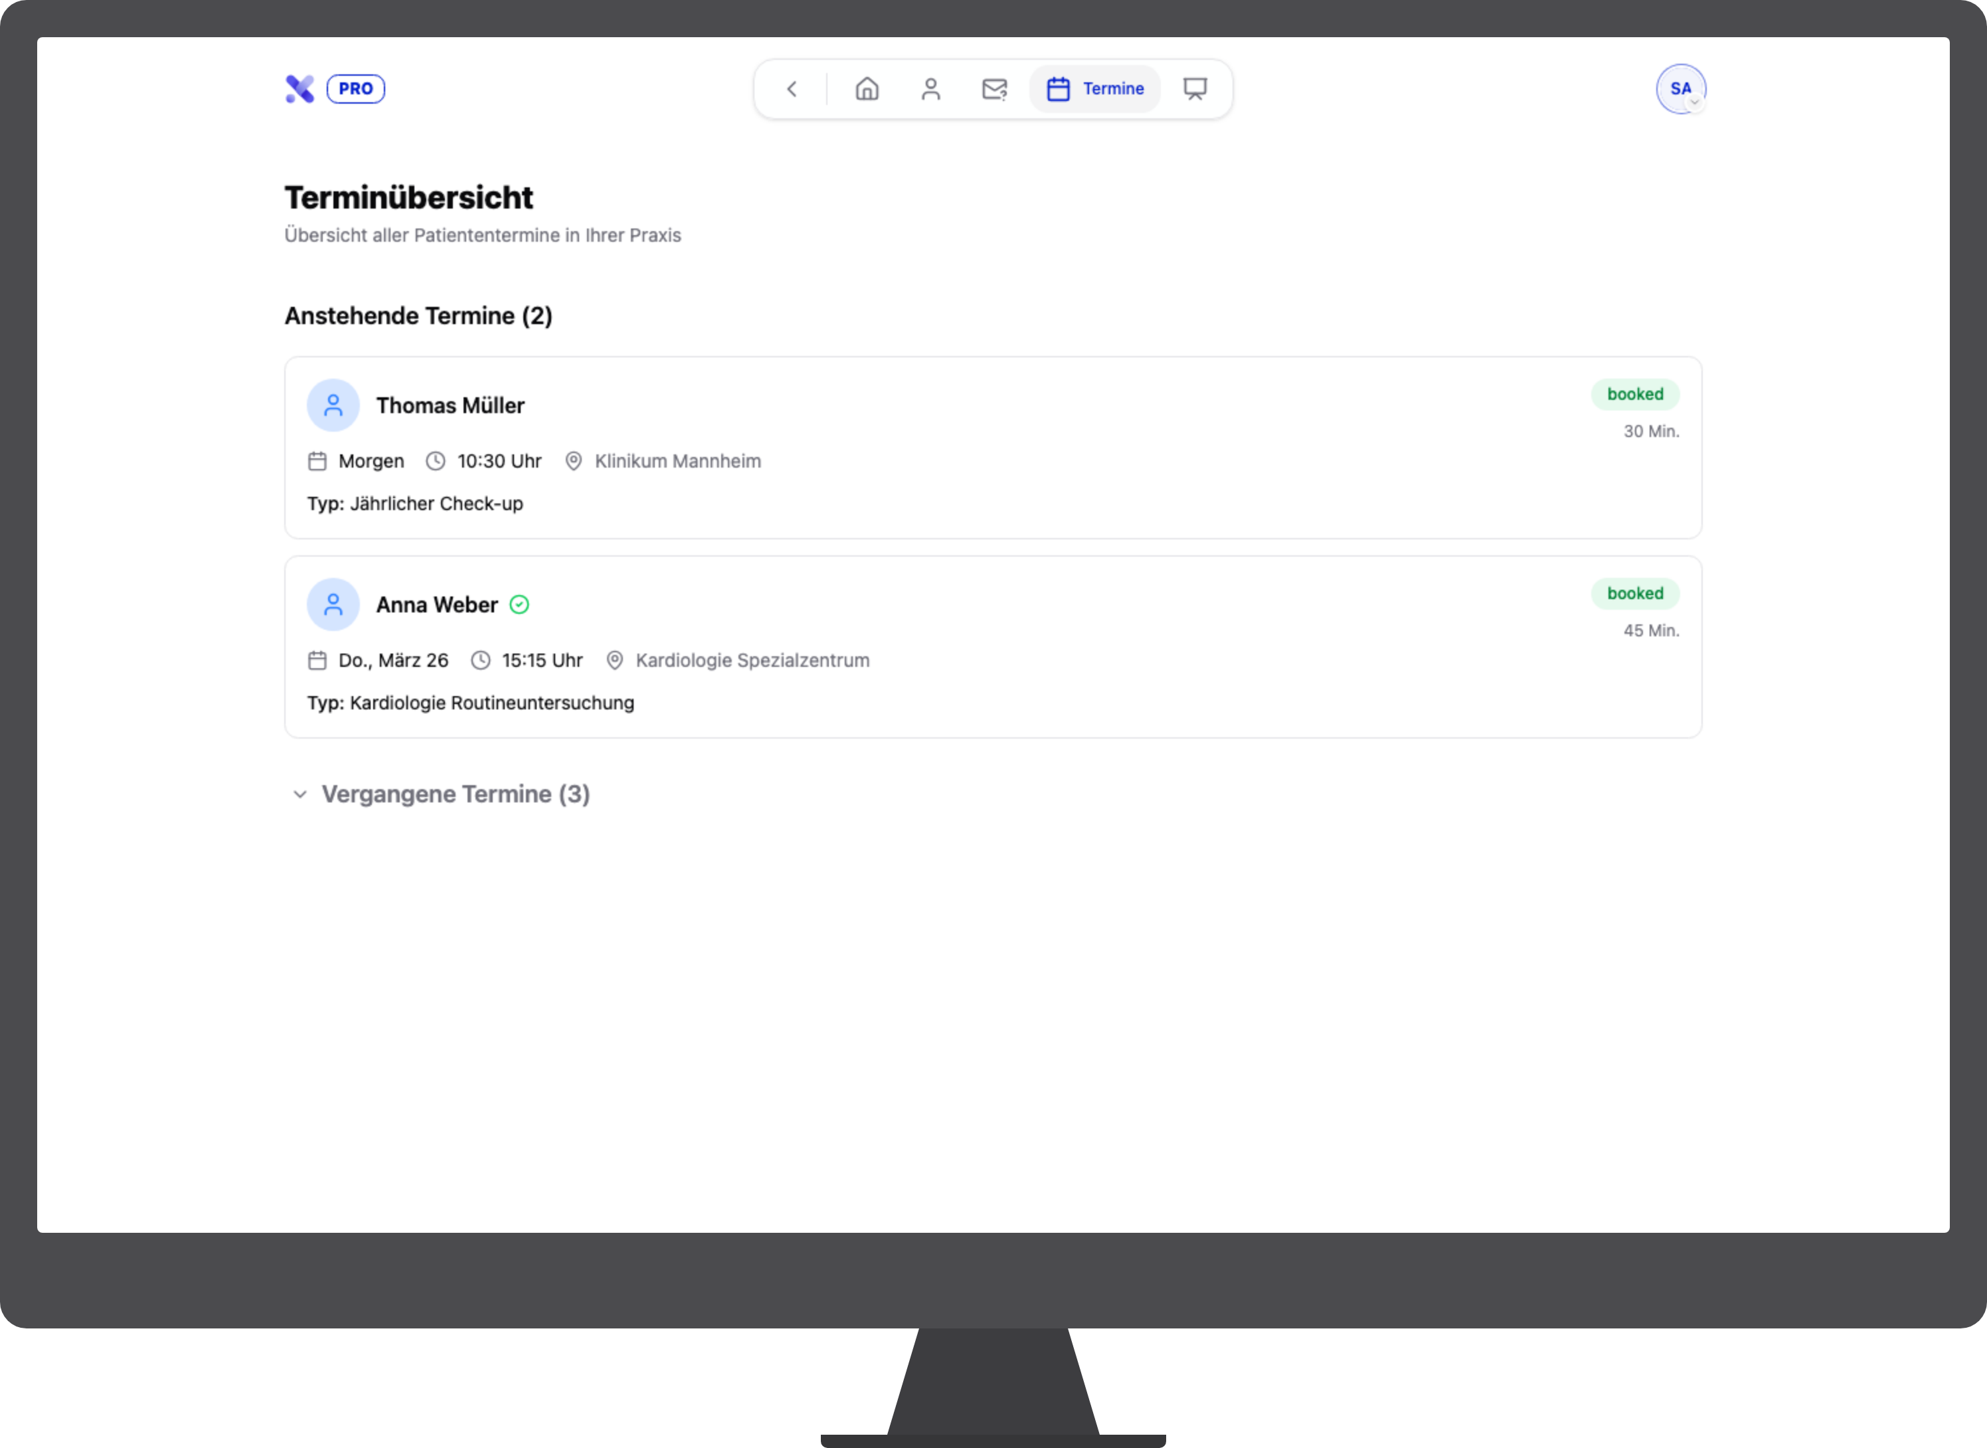Viewport: 1987px width, 1448px height.
Task: Open the mail inquiries icon in navigation
Action: [994, 88]
